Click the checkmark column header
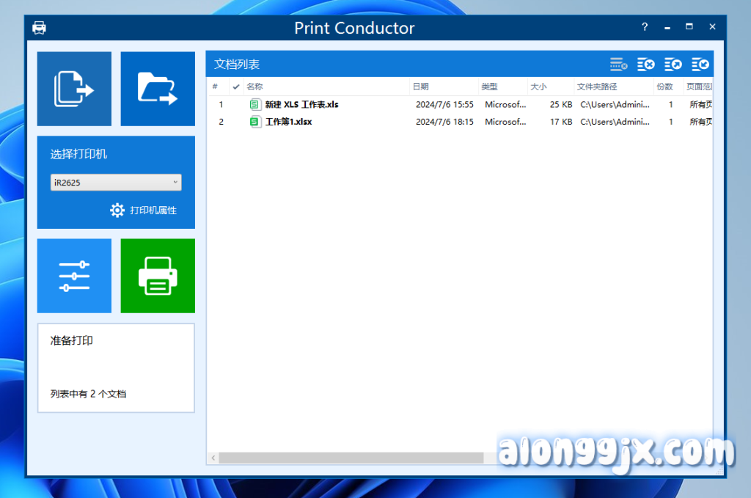The image size is (751, 498). (235, 87)
